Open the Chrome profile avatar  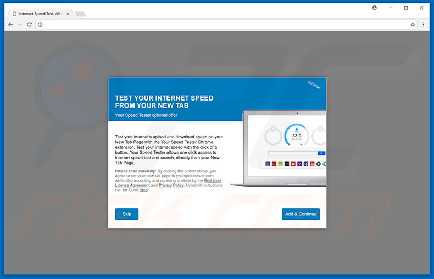[375, 8]
